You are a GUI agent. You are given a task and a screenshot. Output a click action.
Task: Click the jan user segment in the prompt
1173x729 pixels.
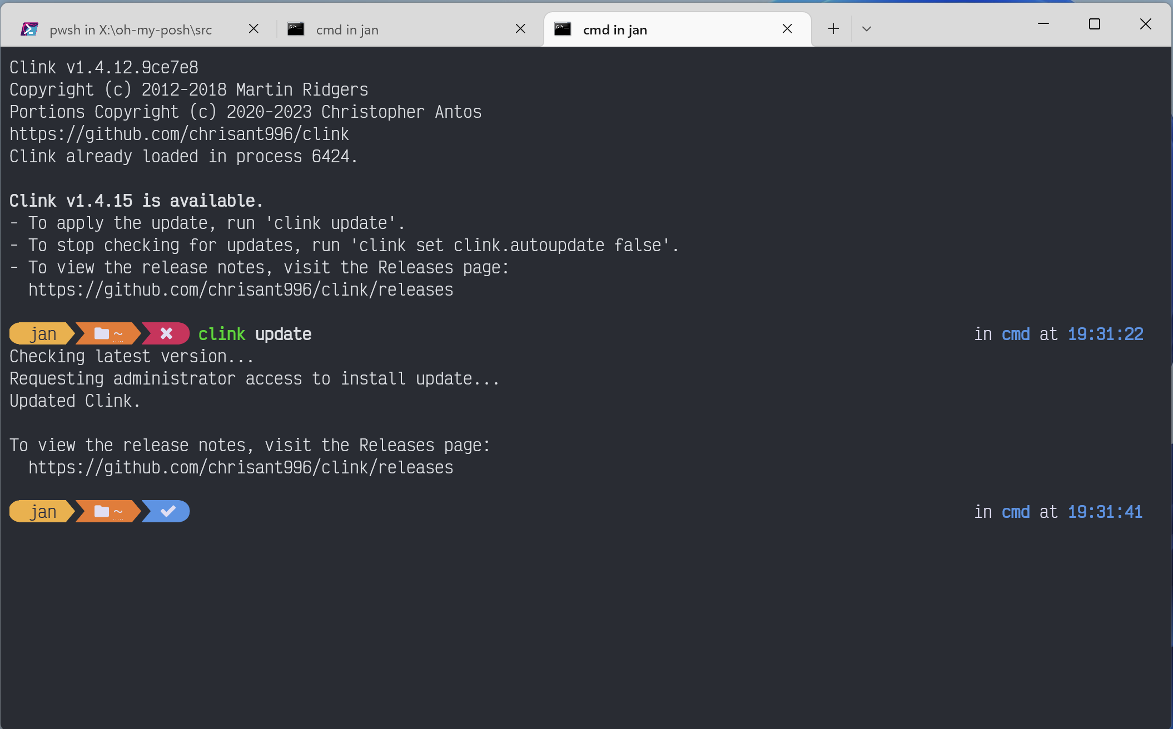pyautogui.click(x=43, y=333)
